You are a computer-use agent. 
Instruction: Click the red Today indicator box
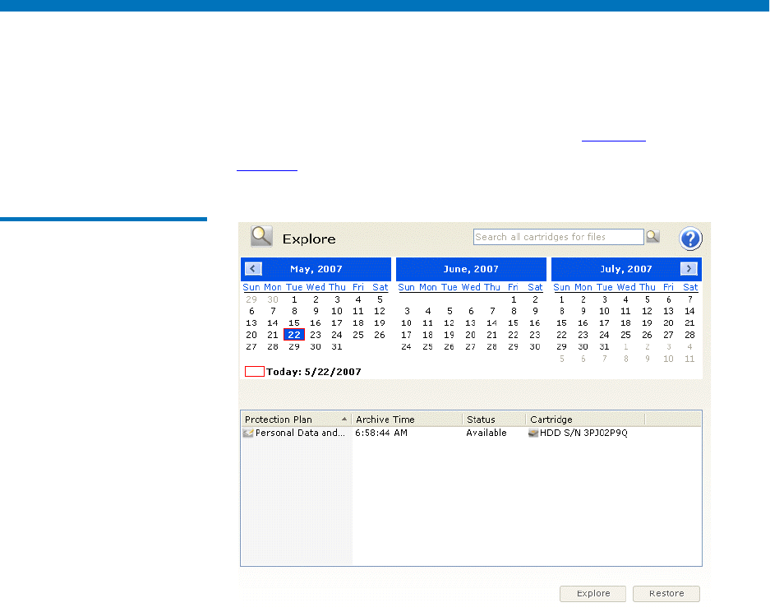[254, 372]
